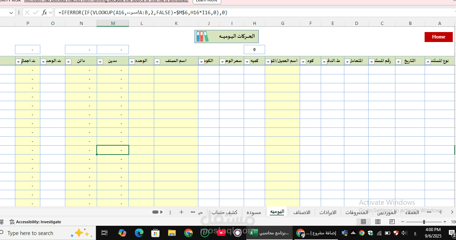Click the zoom out minus icon
This screenshot has width=456, height=240.
click(x=403, y=222)
